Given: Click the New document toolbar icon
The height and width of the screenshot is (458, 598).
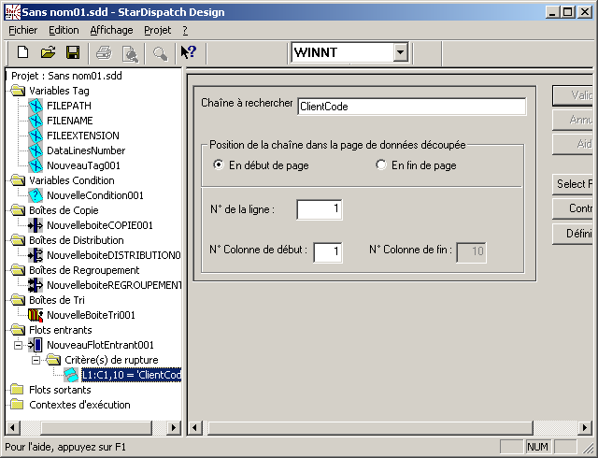Looking at the screenshot, I should coord(23,52).
